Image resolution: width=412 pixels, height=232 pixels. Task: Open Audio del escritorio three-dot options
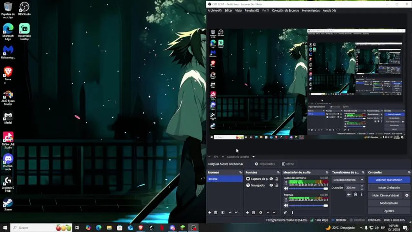coord(286,183)
